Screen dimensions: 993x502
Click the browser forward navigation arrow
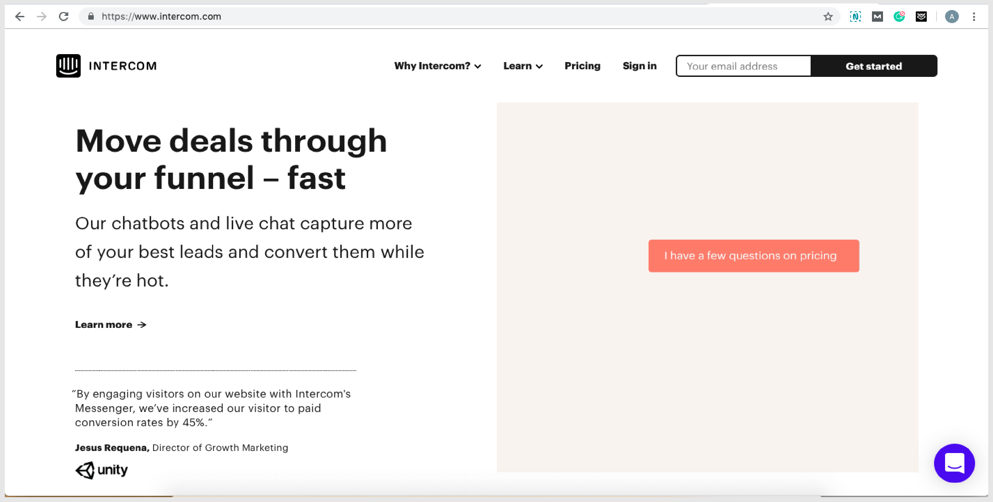tap(42, 16)
